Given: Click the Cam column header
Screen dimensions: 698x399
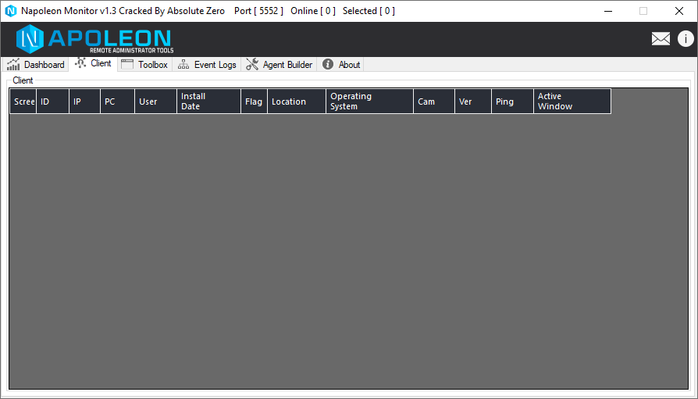Looking at the screenshot, I should pos(433,102).
